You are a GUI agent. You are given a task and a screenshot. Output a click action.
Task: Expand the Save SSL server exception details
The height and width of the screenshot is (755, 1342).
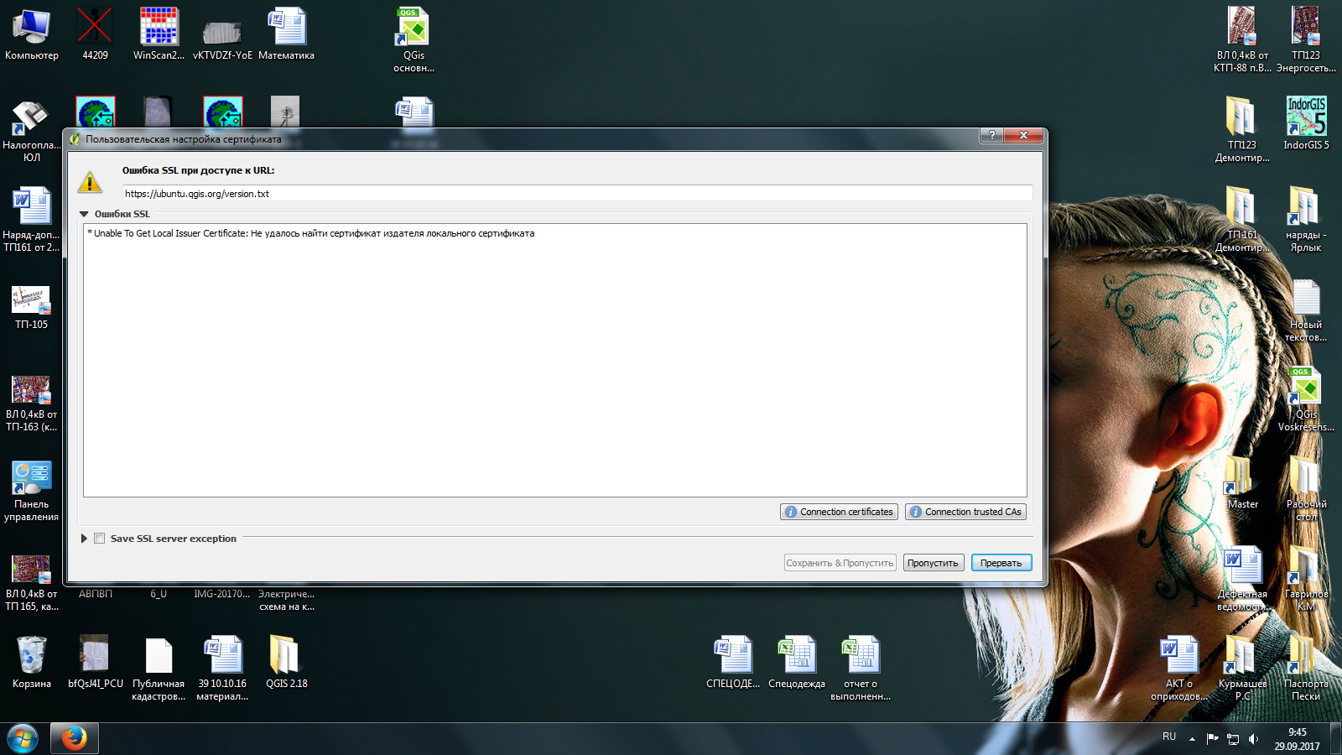[x=84, y=539]
